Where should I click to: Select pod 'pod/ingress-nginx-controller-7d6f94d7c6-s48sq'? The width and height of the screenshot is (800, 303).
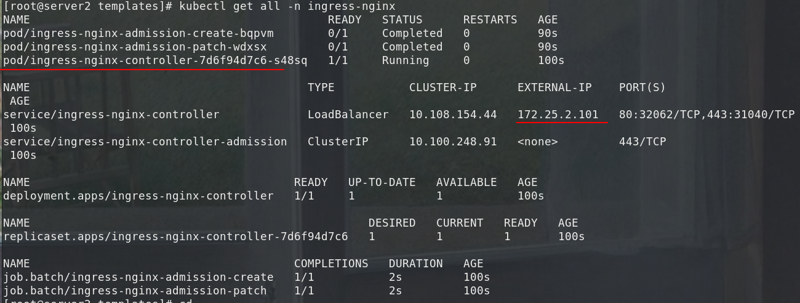coord(155,60)
